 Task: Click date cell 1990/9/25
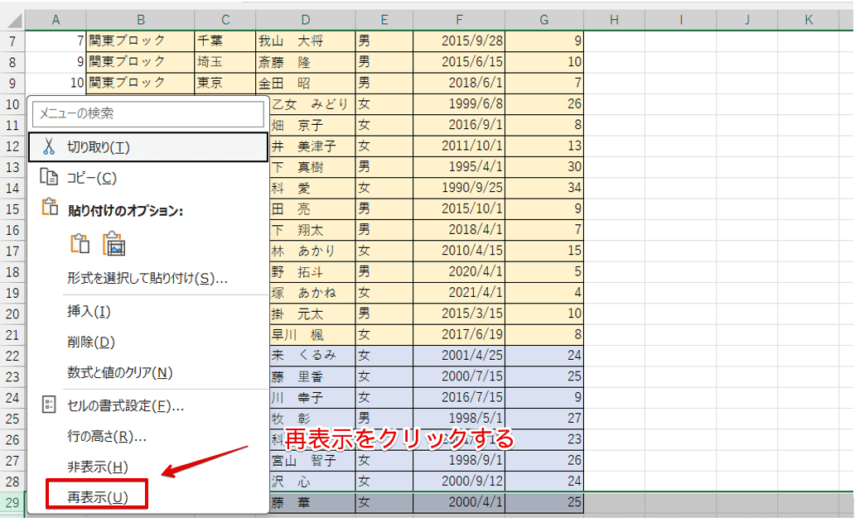click(459, 188)
